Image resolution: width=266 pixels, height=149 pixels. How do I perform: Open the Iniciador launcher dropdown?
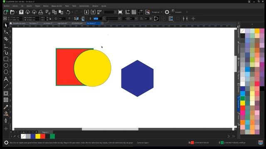click(187, 12)
